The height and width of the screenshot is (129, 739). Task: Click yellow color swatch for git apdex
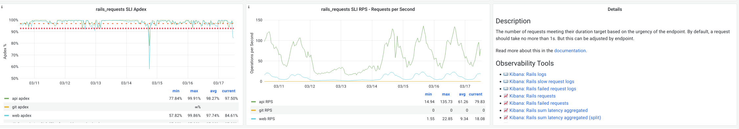click(7, 107)
